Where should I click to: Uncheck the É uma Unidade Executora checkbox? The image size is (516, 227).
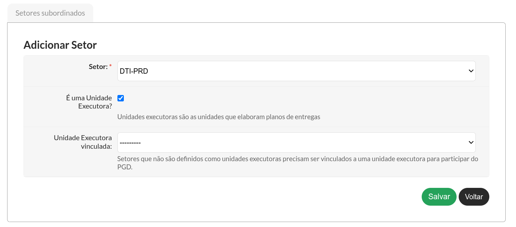(121, 98)
